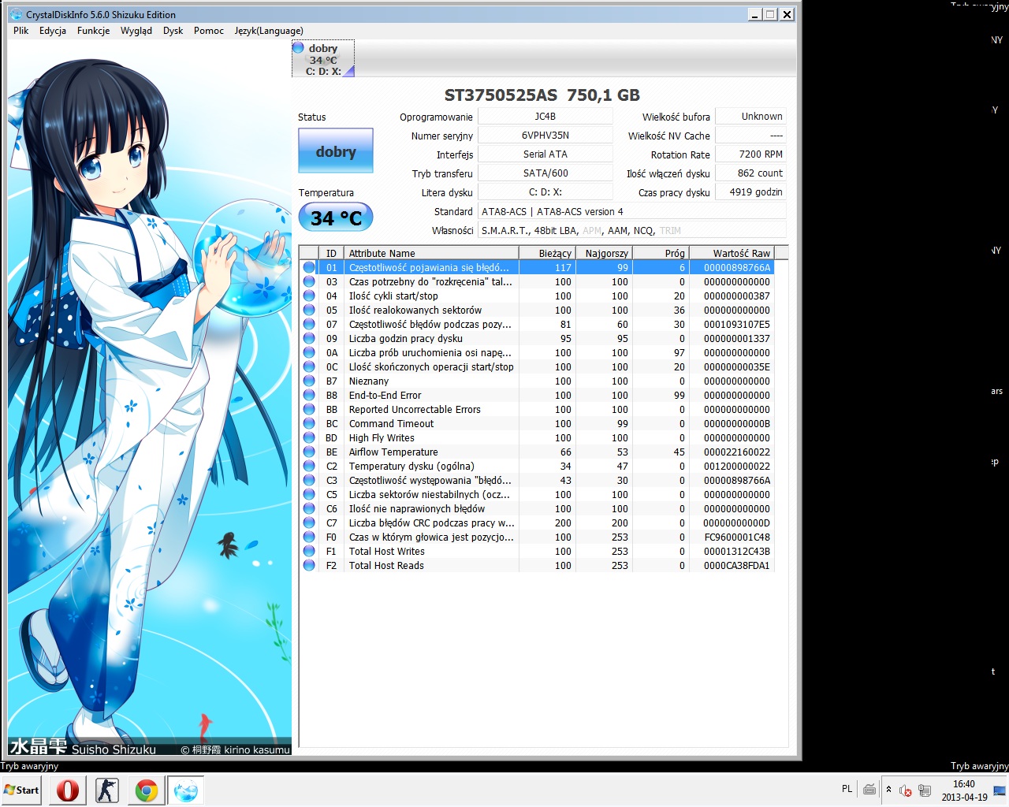
Task: Click the Próg column header
Action: click(661, 253)
